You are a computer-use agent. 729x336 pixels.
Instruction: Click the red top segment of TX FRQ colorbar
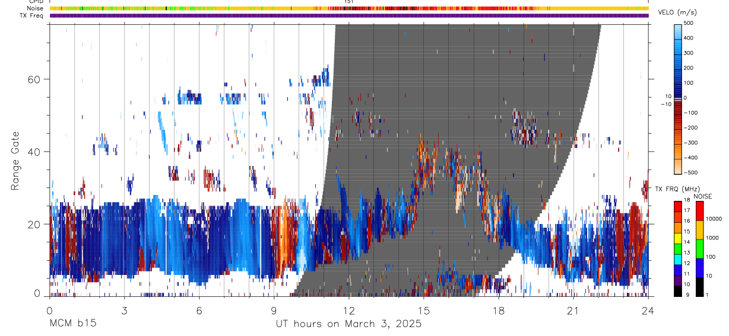pyautogui.click(x=678, y=206)
